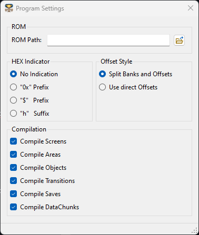Viewport: 199px width, 235px height.
Task: Uncheck the Compile Saves option
Action: [14, 194]
